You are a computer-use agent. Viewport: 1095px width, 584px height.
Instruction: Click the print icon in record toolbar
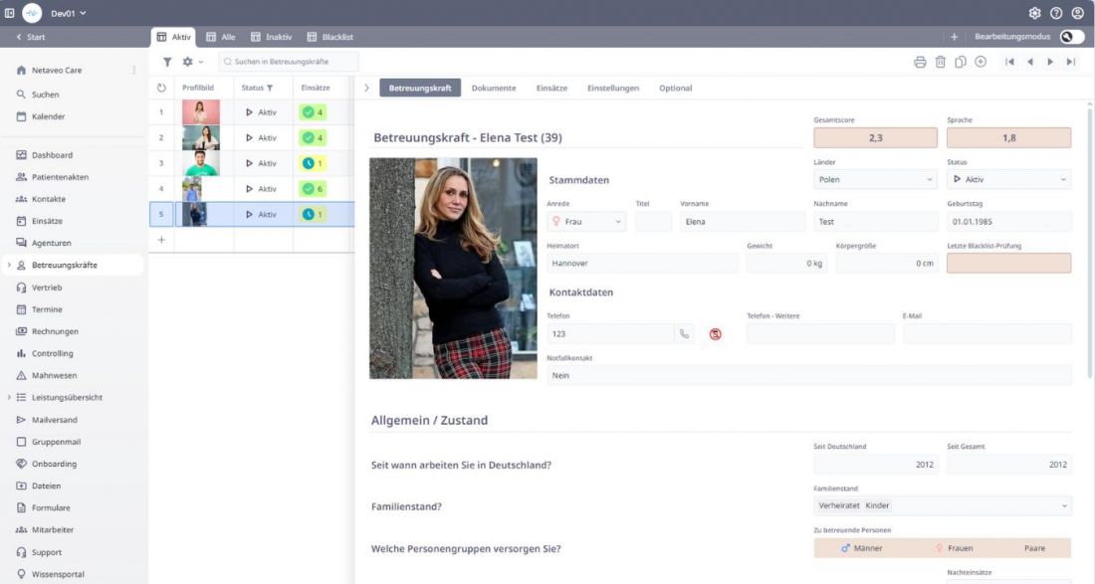pyautogui.click(x=920, y=62)
